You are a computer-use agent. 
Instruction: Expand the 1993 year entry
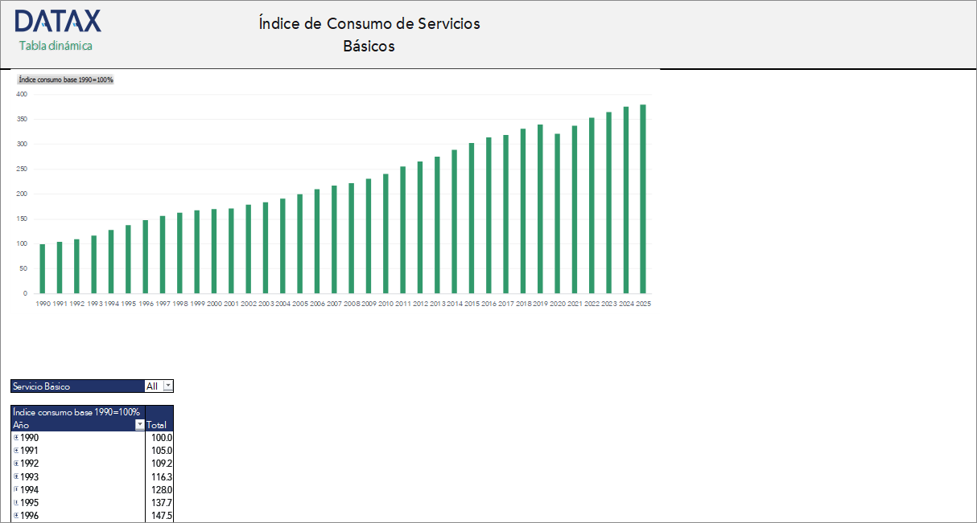point(14,476)
